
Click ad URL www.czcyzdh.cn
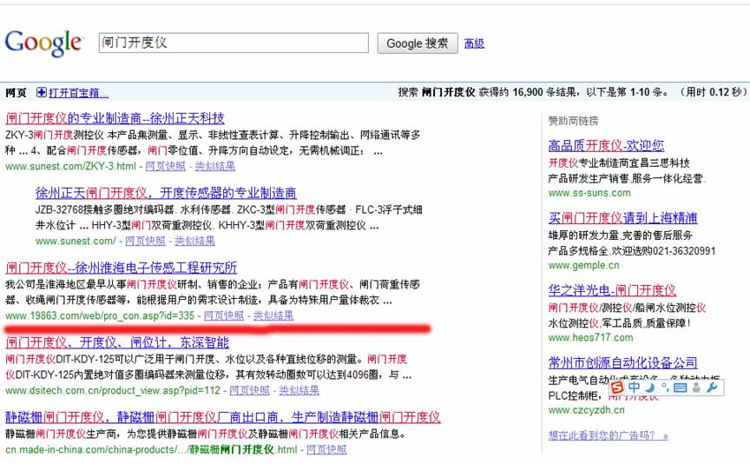[587, 410]
